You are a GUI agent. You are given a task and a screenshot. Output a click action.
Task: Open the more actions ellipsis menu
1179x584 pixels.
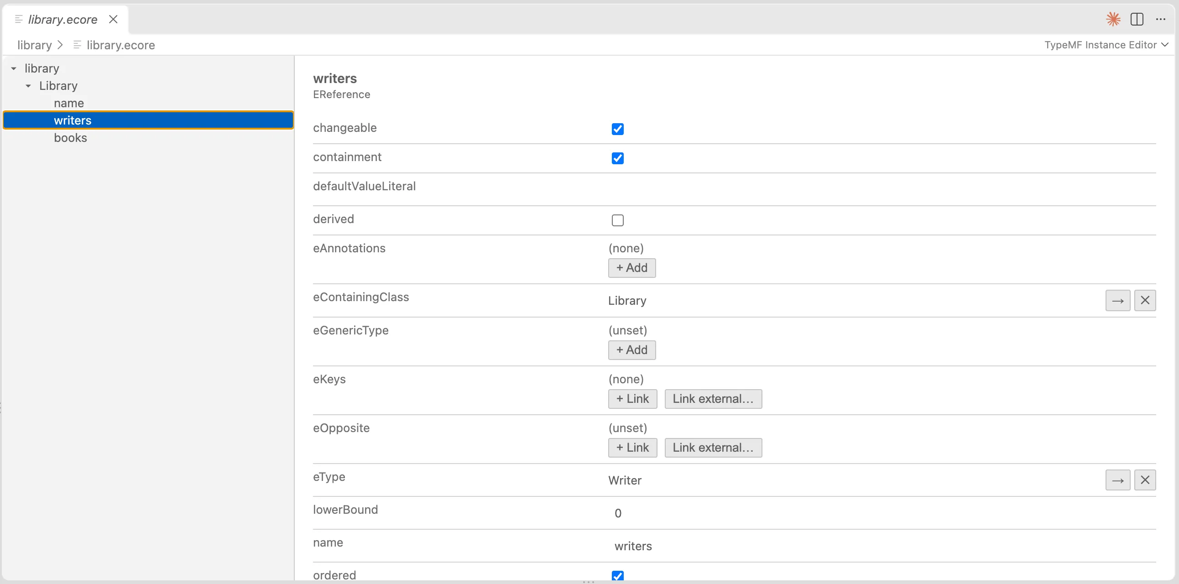(x=1161, y=19)
